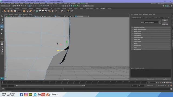
Task: Click the Script Editor icon at bottom right
Action: point(171,89)
